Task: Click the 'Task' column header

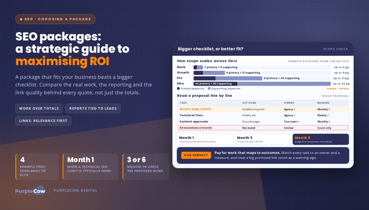Action: coord(183,103)
